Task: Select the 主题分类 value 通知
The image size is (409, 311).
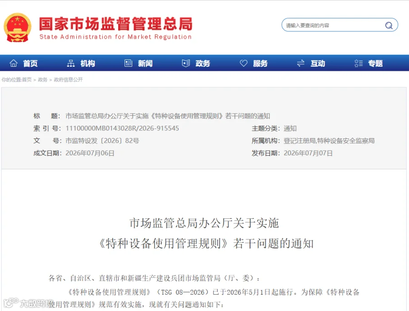Action: click(290, 128)
